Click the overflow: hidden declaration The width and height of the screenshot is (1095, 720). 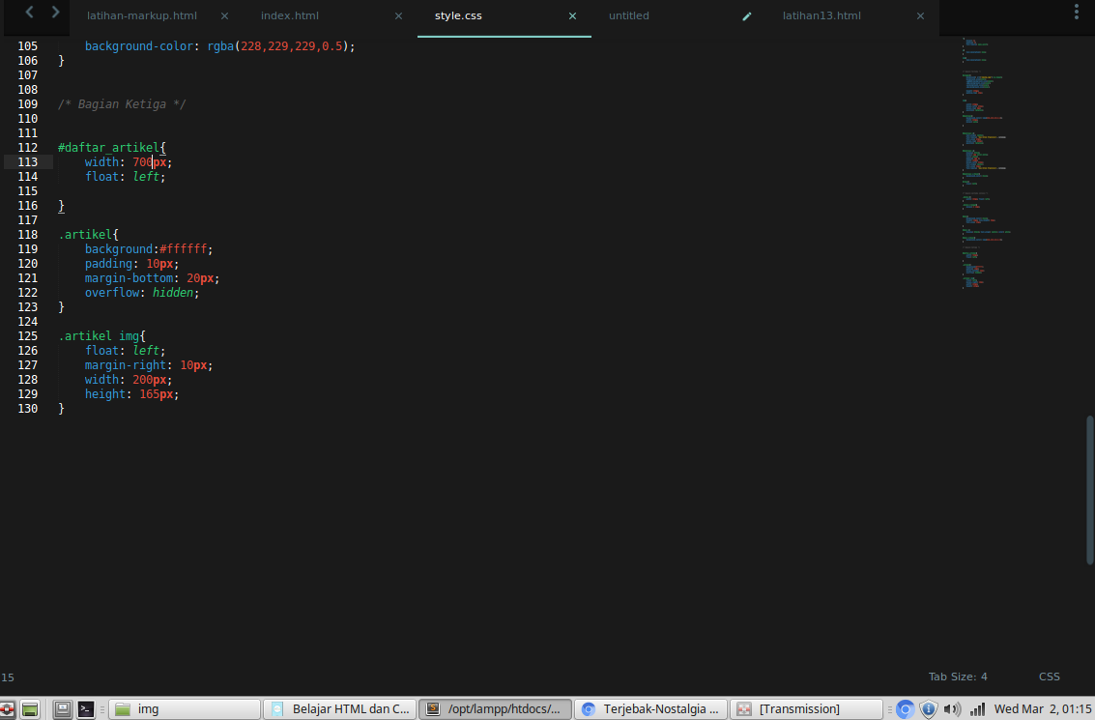click(142, 293)
